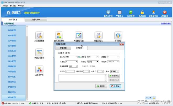Screen dimensions: 173x106
Task: Select 客户关系 in navigation sidebar
Action: tap(12, 77)
